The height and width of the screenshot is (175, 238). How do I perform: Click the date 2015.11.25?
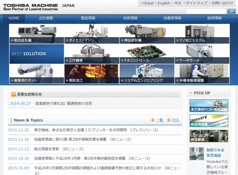pyautogui.click(x=18, y=130)
